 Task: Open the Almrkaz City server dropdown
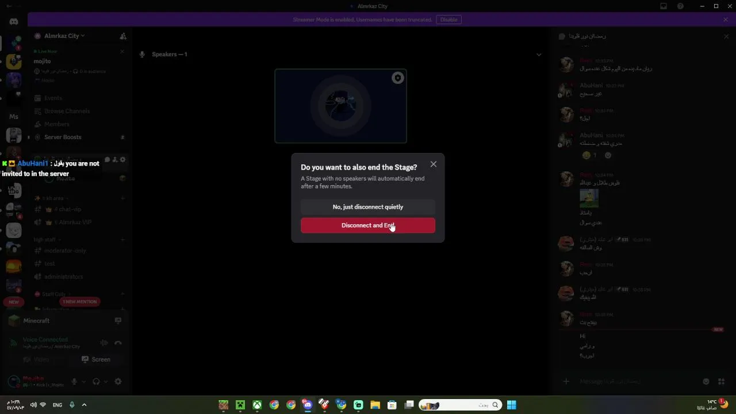(x=63, y=36)
